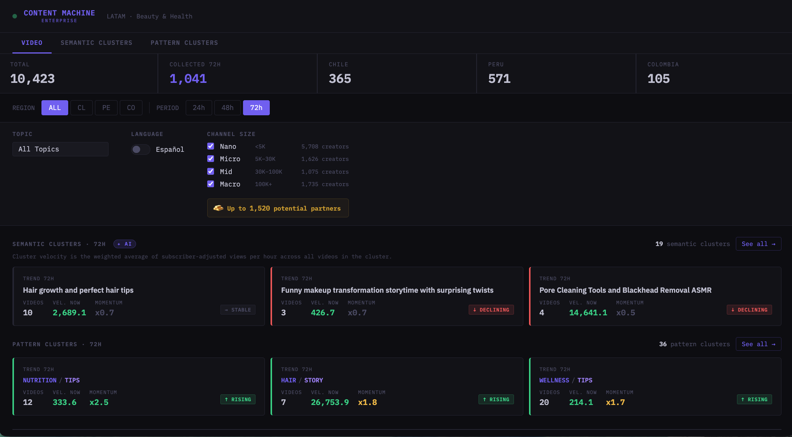Switch to the Semantic Clusters tab
The width and height of the screenshot is (792, 437).
click(x=96, y=43)
